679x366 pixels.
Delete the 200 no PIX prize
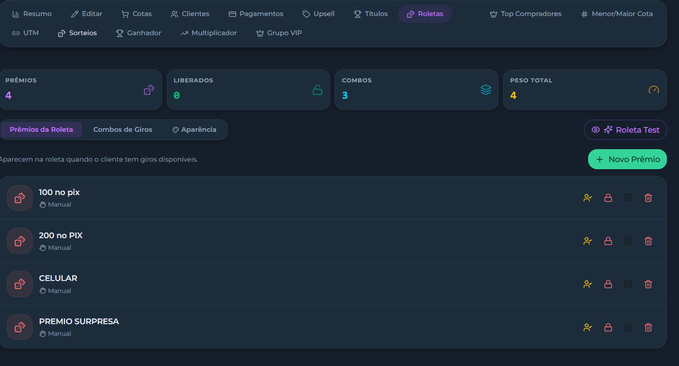click(x=648, y=241)
